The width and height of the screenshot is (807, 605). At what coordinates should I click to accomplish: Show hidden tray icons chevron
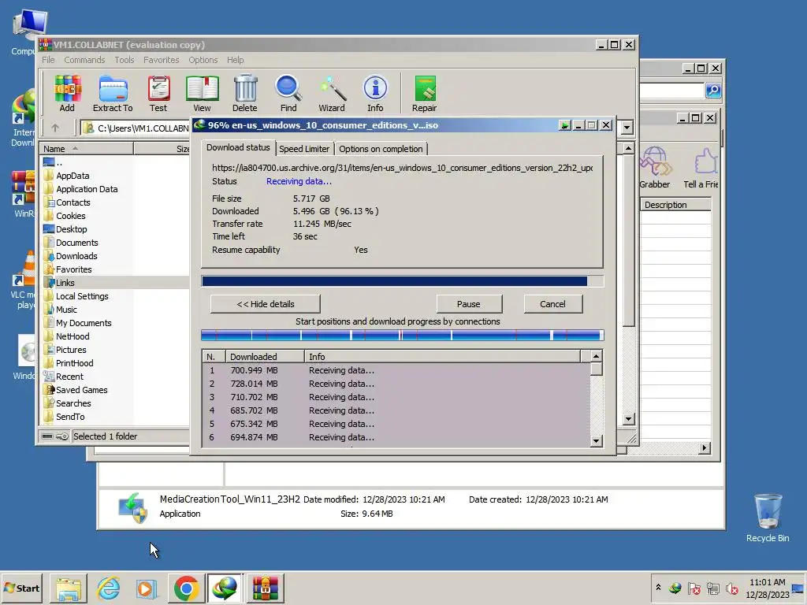[658, 588]
